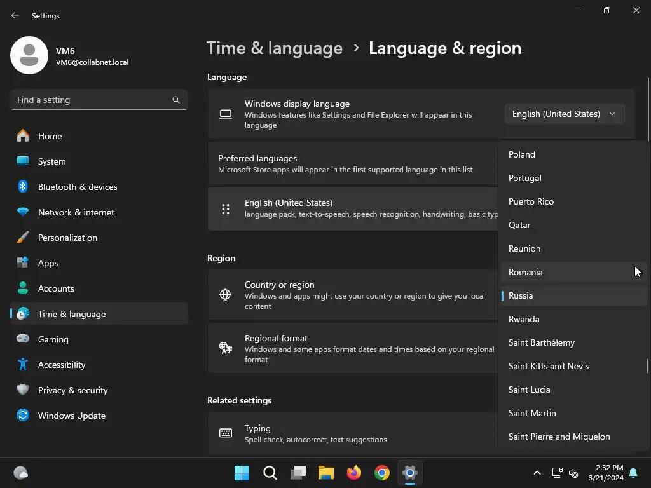Image resolution: width=651 pixels, height=488 pixels.
Task: Click the Privacy & security shield icon
Action: tap(23, 390)
